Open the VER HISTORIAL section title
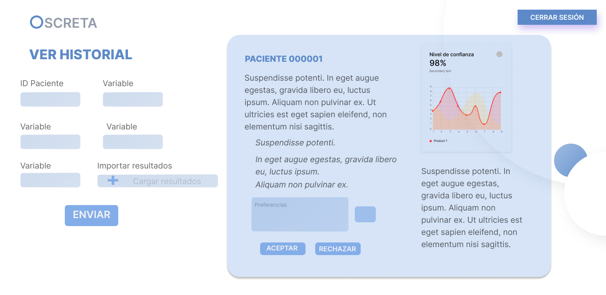The image size is (606, 295). point(80,54)
